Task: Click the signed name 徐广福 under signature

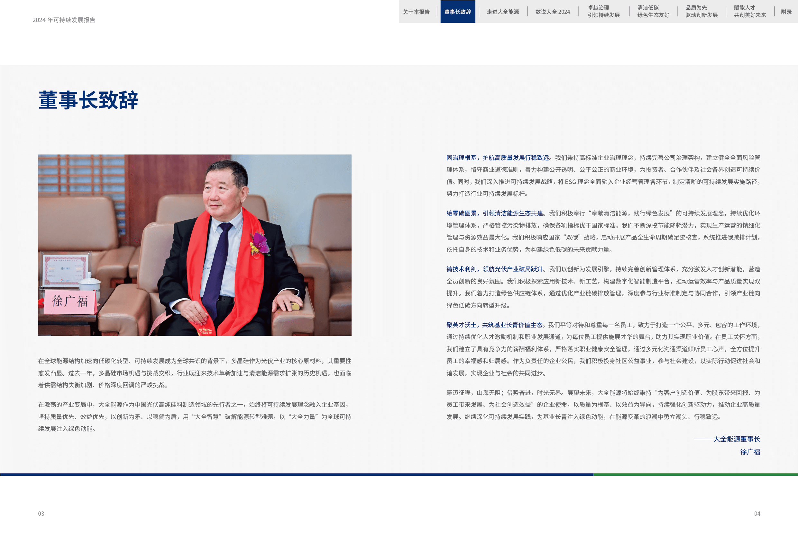Action: (750, 451)
